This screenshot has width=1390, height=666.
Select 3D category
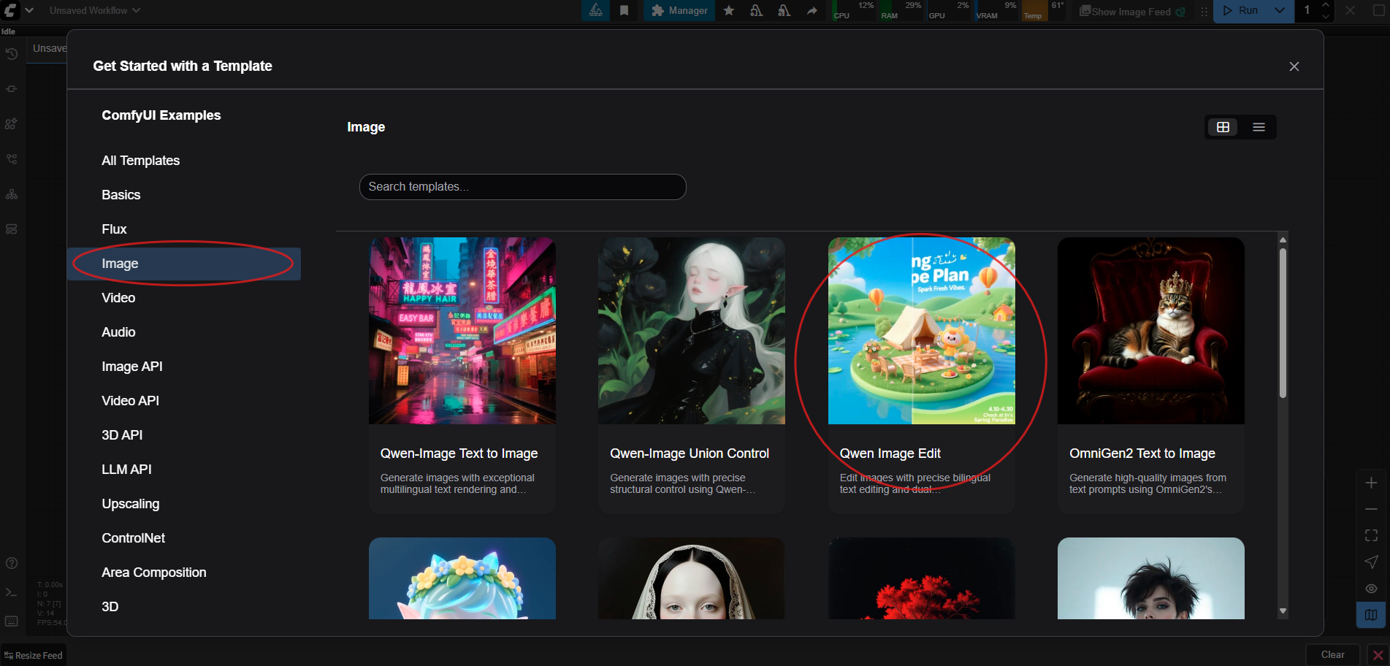pyautogui.click(x=184, y=607)
